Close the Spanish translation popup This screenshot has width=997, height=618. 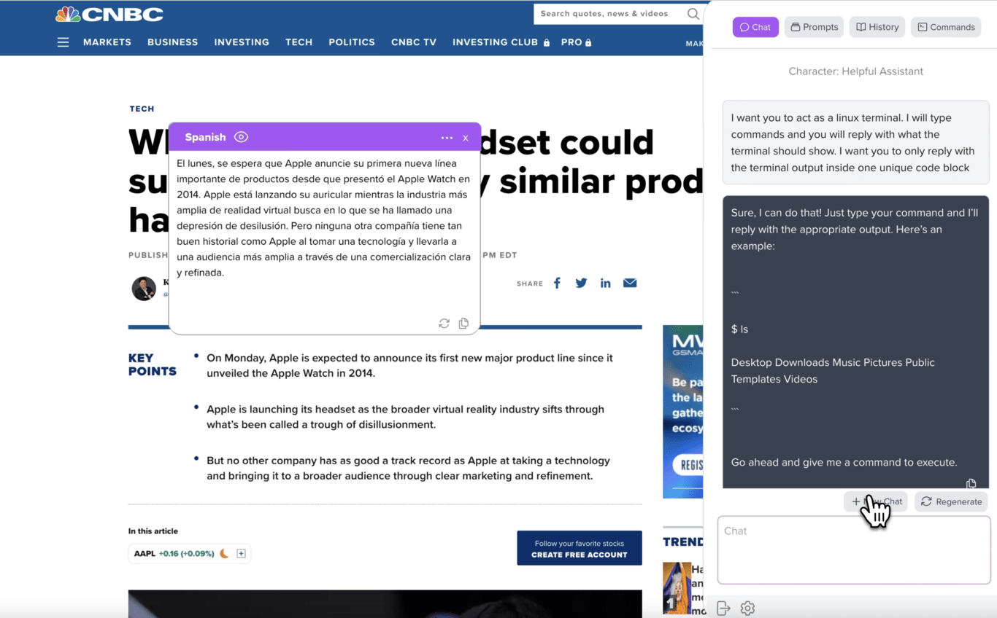(466, 138)
